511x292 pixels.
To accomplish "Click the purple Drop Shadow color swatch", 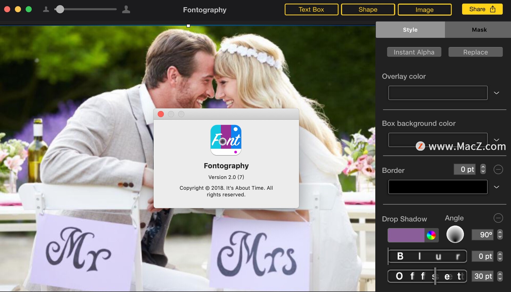I will [x=406, y=235].
